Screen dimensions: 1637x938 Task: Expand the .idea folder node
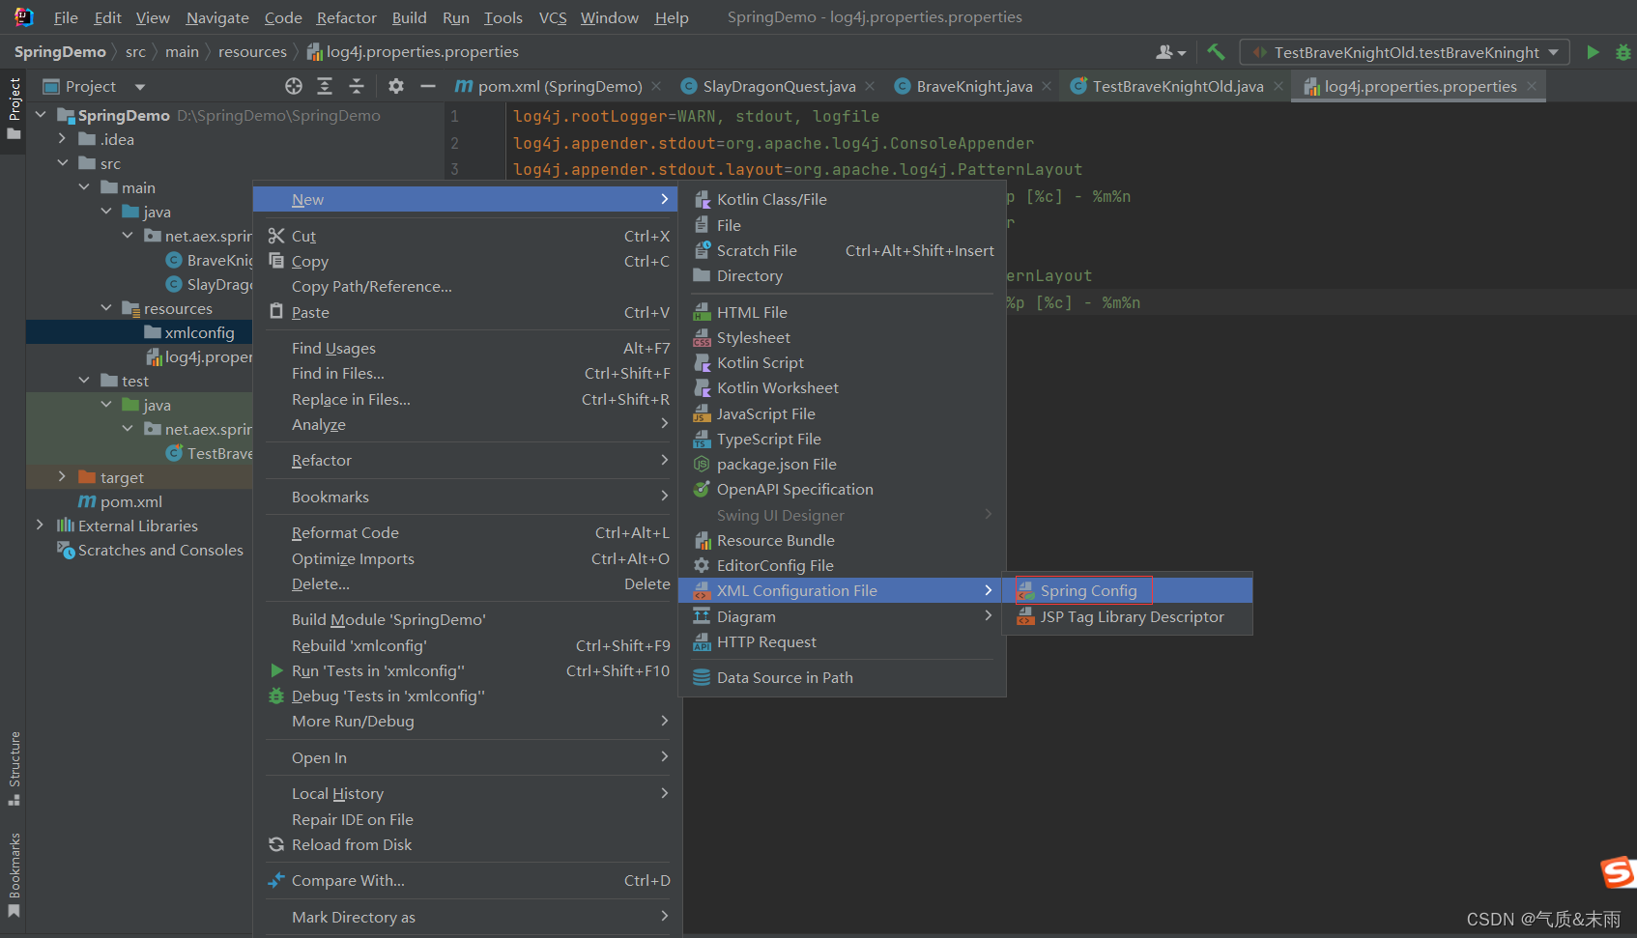[62, 139]
